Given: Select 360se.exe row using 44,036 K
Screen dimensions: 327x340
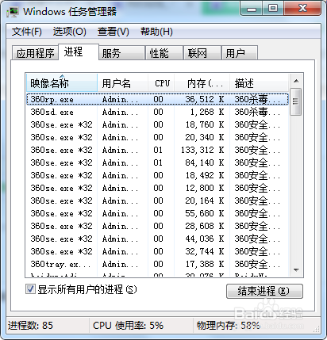Looking at the screenshot, I should (x=157, y=239).
